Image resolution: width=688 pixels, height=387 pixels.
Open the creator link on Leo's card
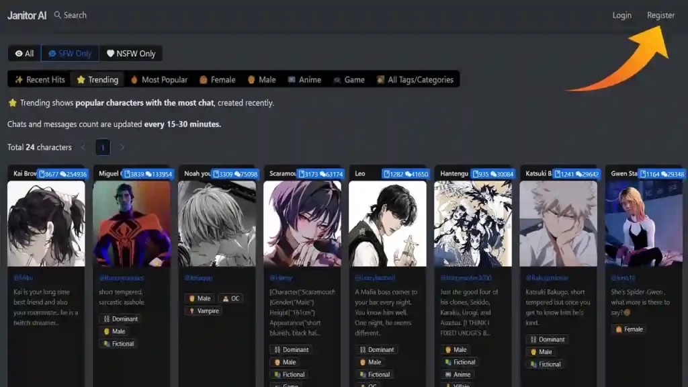[375, 277]
